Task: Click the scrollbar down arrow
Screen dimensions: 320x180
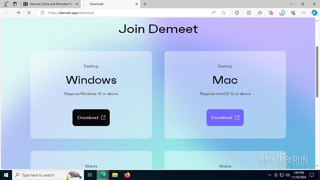Action: (x=317, y=166)
